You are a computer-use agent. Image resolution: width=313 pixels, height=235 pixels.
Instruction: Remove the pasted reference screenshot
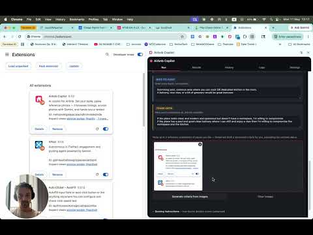[x=200, y=144]
